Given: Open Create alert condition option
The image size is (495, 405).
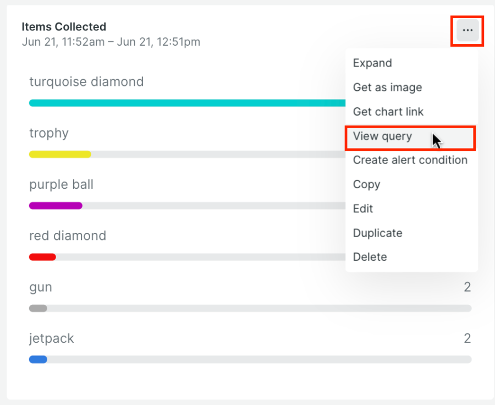Looking at the screenshot, I should pyautogui.click(x=410, y=160).
